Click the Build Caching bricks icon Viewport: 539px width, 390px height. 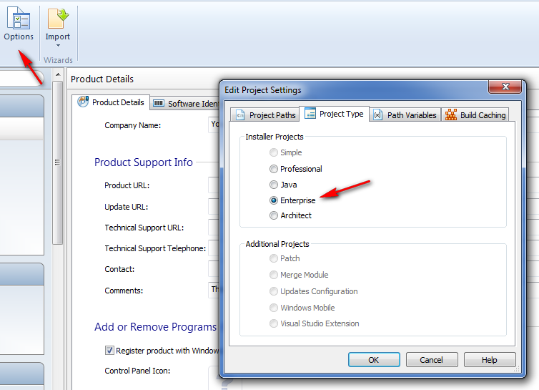point(450,114)
